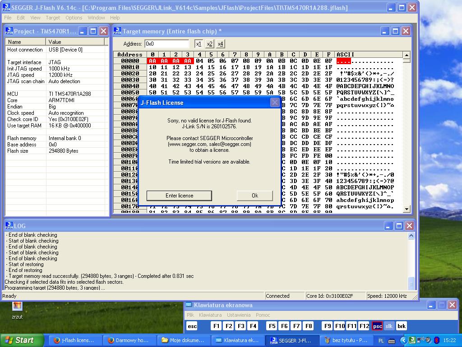Minimize the LOG panel
Viewport: 462px width, 347px height.
[x=388, y=226]
